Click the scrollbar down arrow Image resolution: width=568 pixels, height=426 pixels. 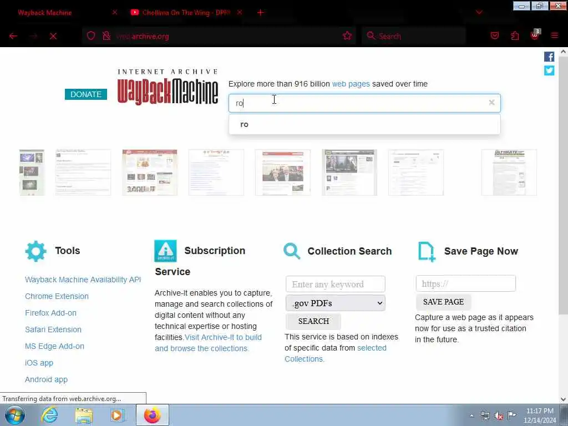tap(564, 399)
